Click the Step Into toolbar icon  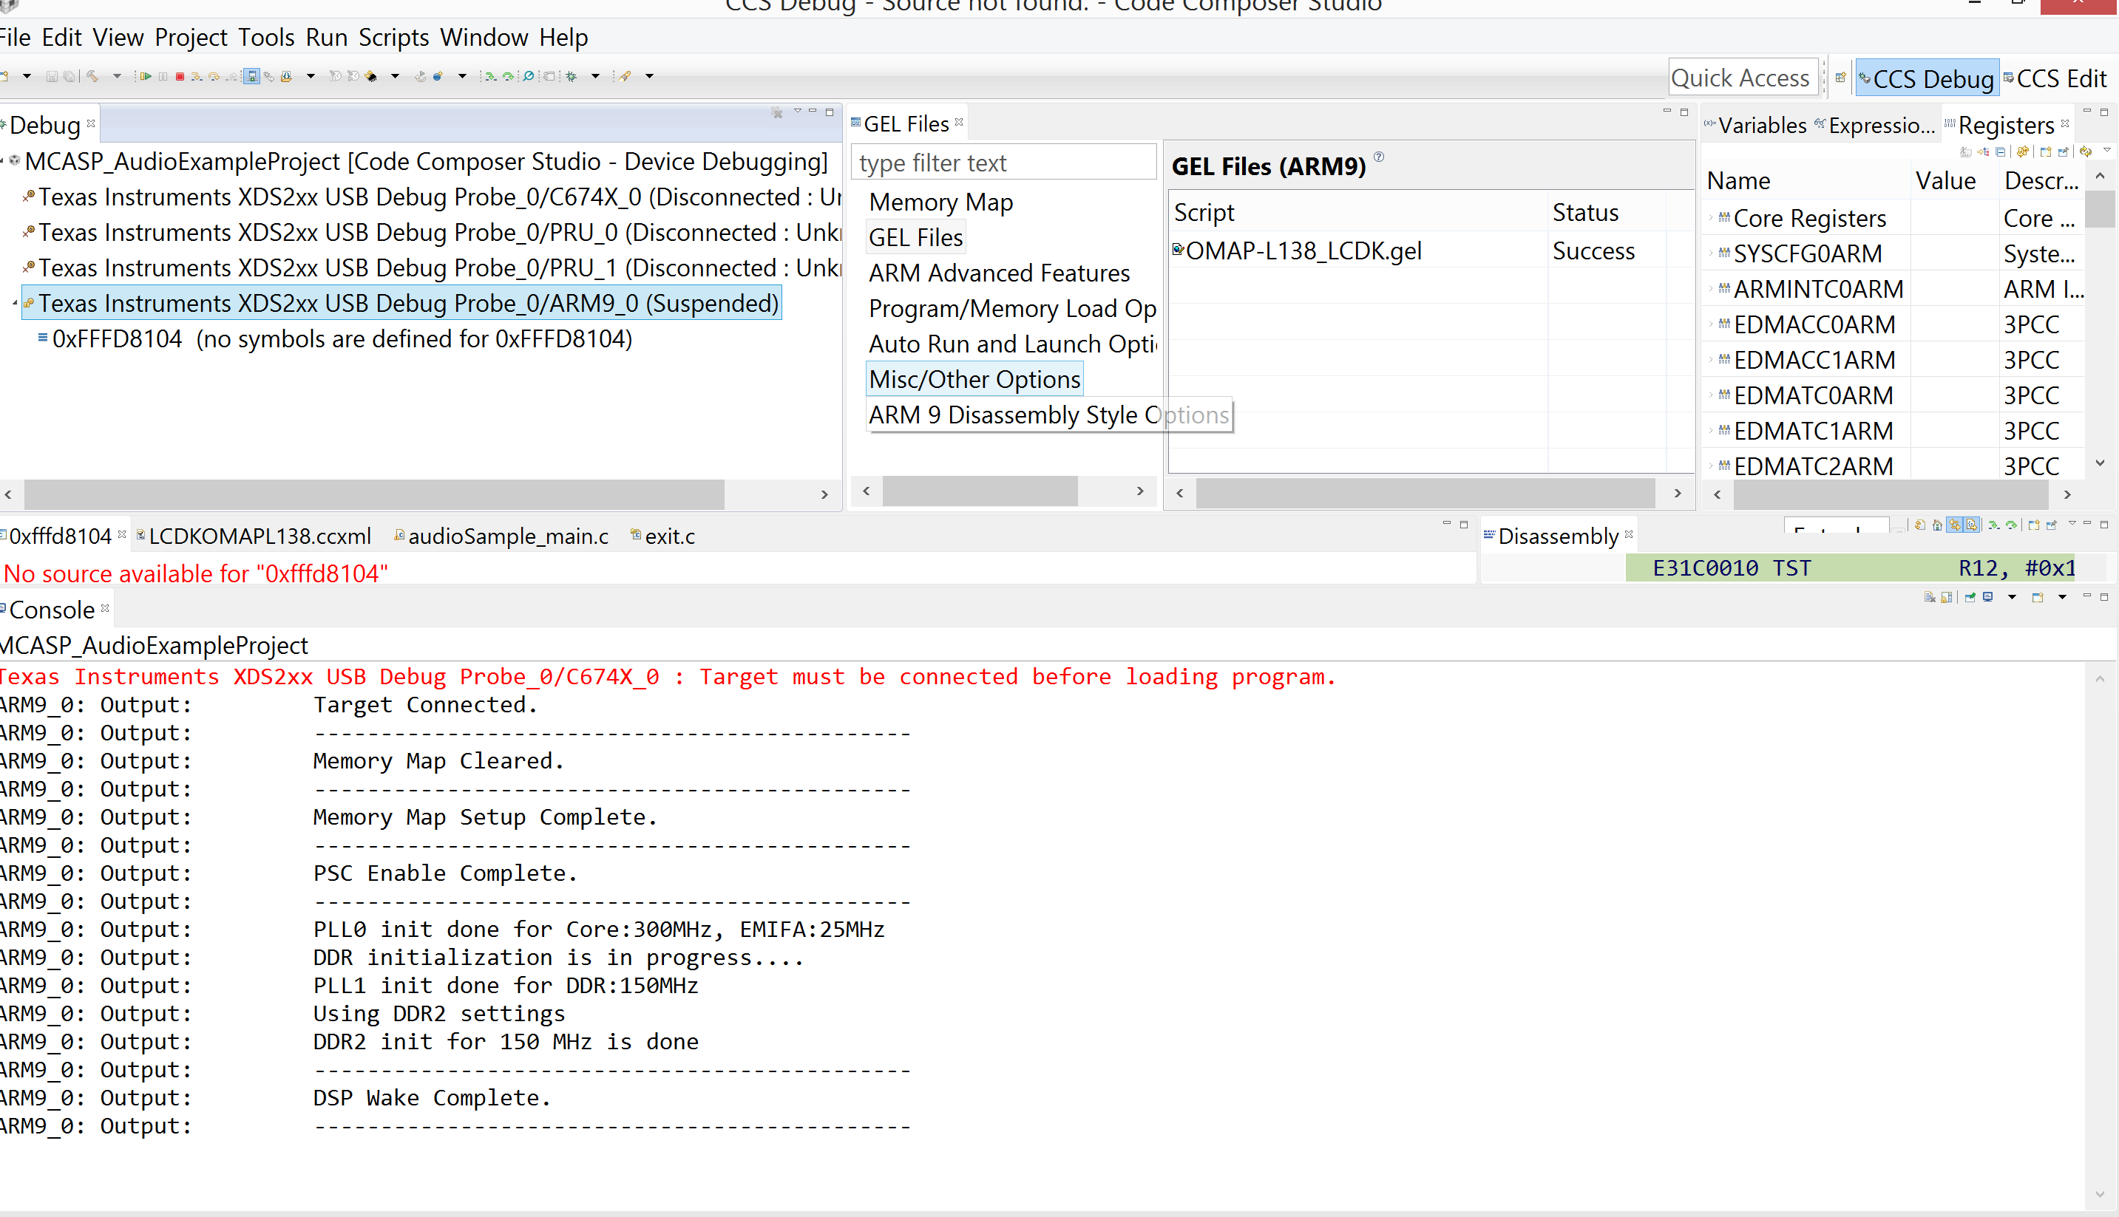(197, 76)
